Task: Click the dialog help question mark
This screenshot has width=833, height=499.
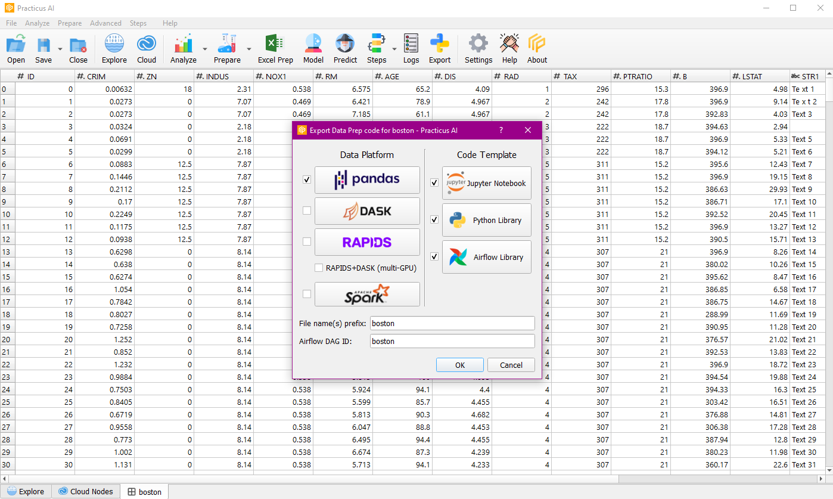Action: point(501,130)
